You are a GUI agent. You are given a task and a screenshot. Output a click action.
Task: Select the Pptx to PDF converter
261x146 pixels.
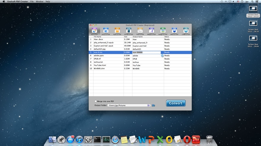click(117, 31)
